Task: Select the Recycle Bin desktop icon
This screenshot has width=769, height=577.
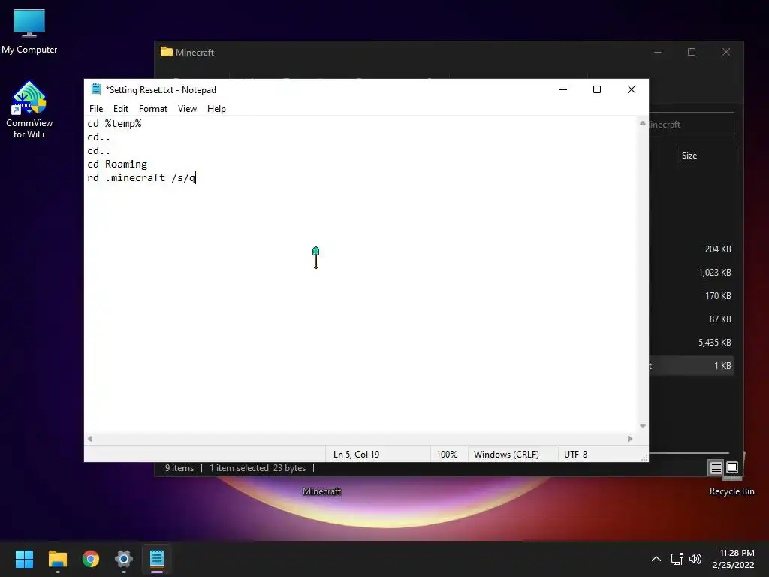Action: click(731, 491)
